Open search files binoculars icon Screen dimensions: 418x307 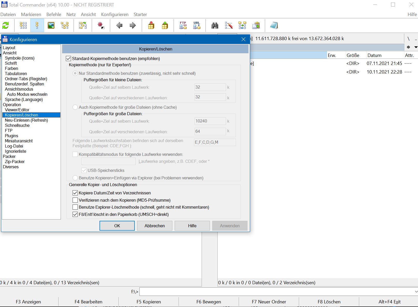click(215, 25)
